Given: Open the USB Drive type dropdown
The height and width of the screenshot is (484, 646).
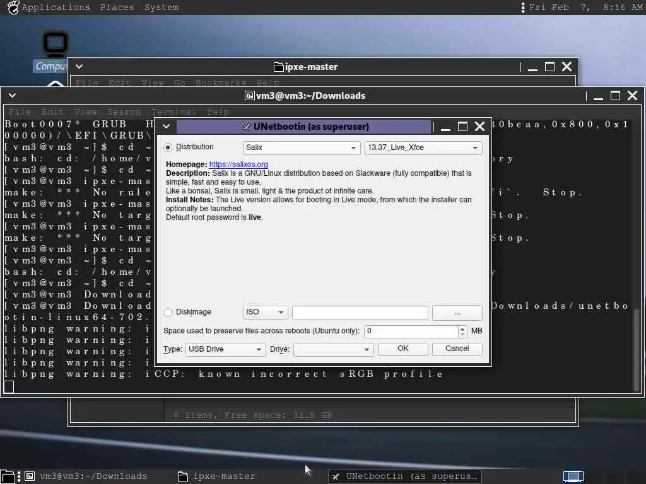Looking at the screenshot, I should pyautogui.click(x=225, y=349).
